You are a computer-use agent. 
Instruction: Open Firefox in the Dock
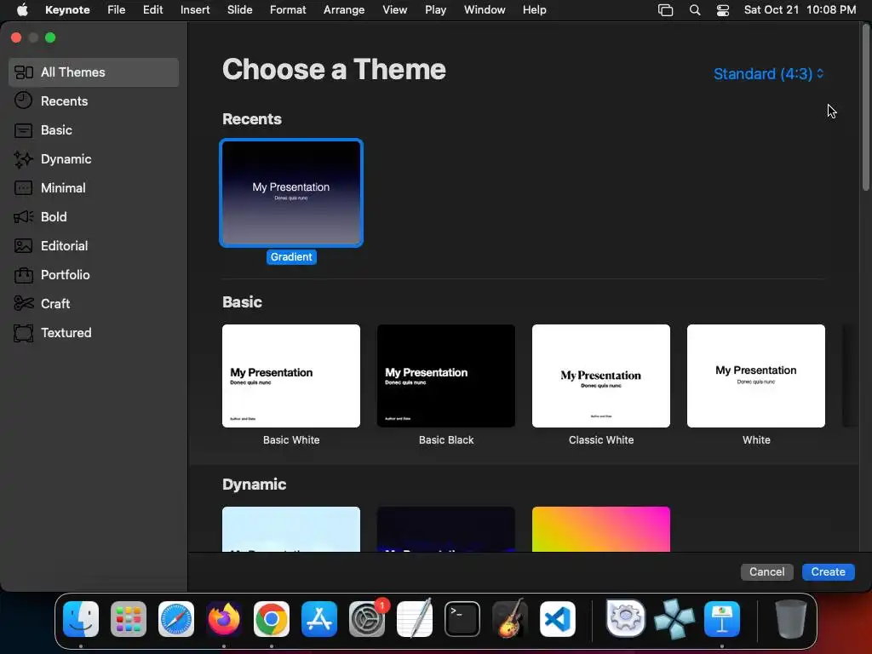pos(224,619)
